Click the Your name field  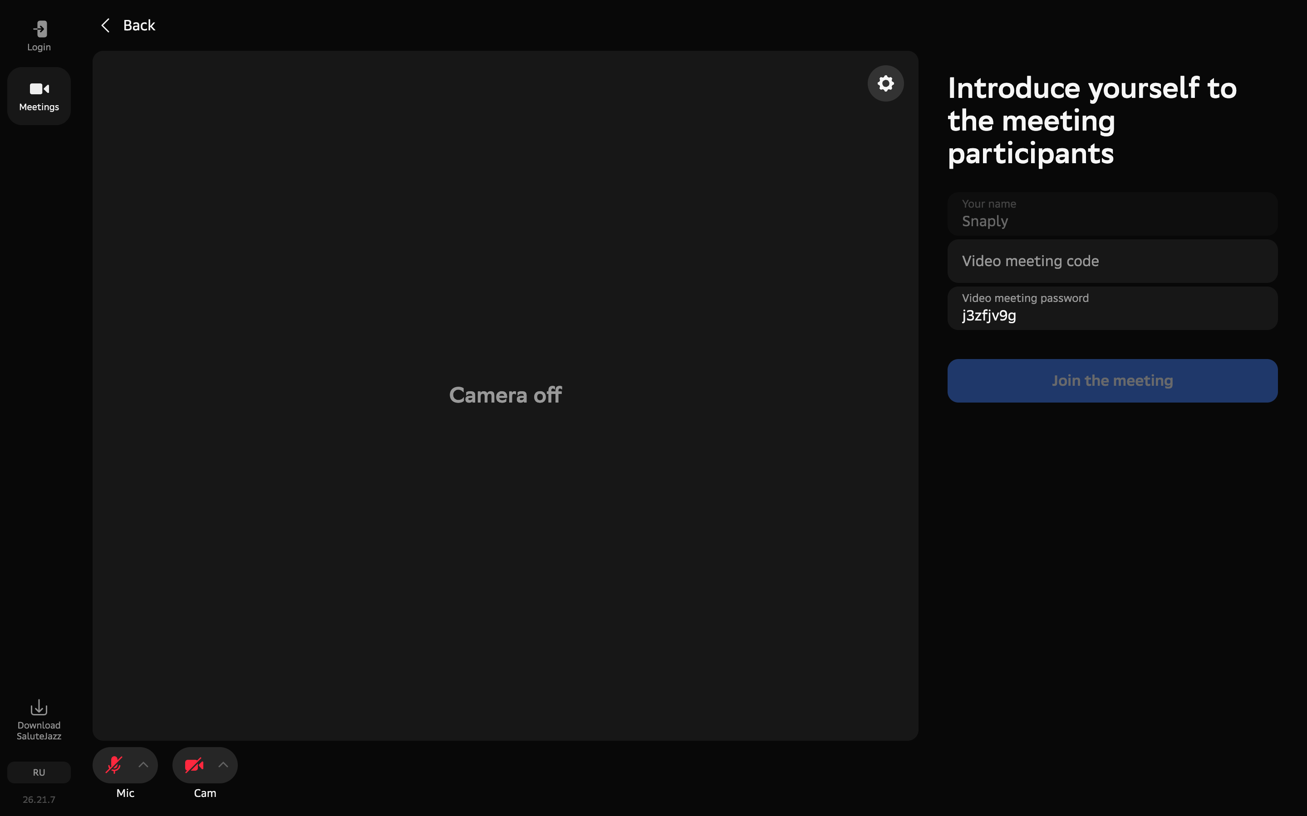coord(1112,214)
